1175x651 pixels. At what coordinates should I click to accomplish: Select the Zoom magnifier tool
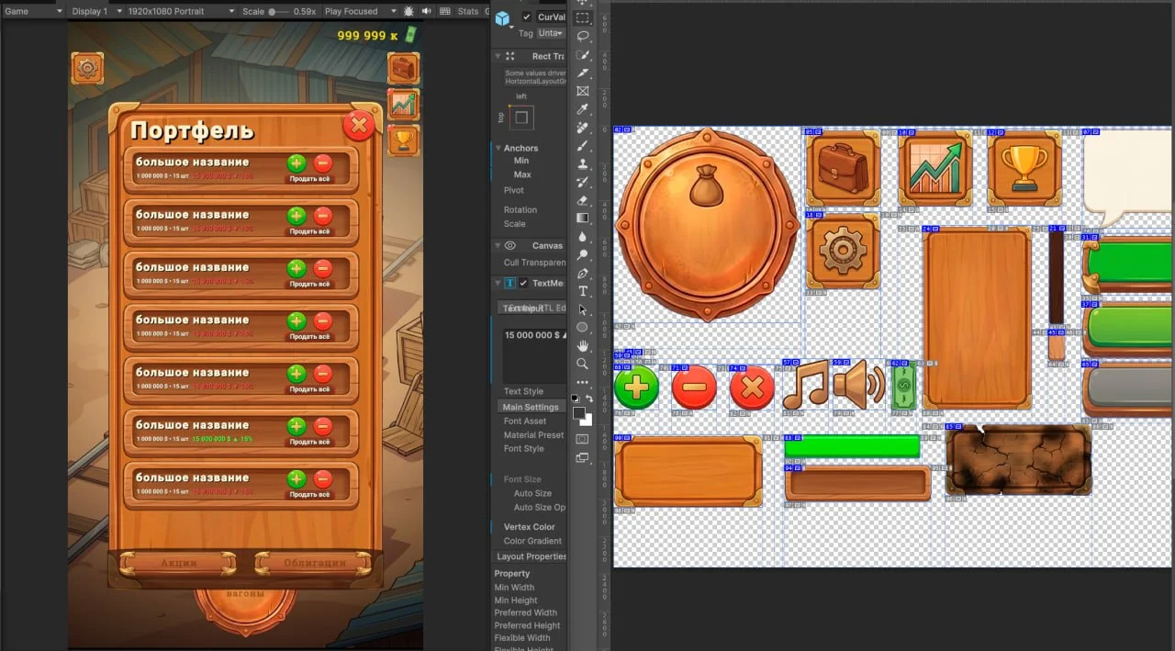pyautogui.click(x=583, y=364)
